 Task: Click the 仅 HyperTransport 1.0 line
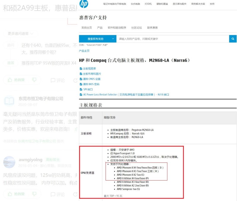pos(122,153)
